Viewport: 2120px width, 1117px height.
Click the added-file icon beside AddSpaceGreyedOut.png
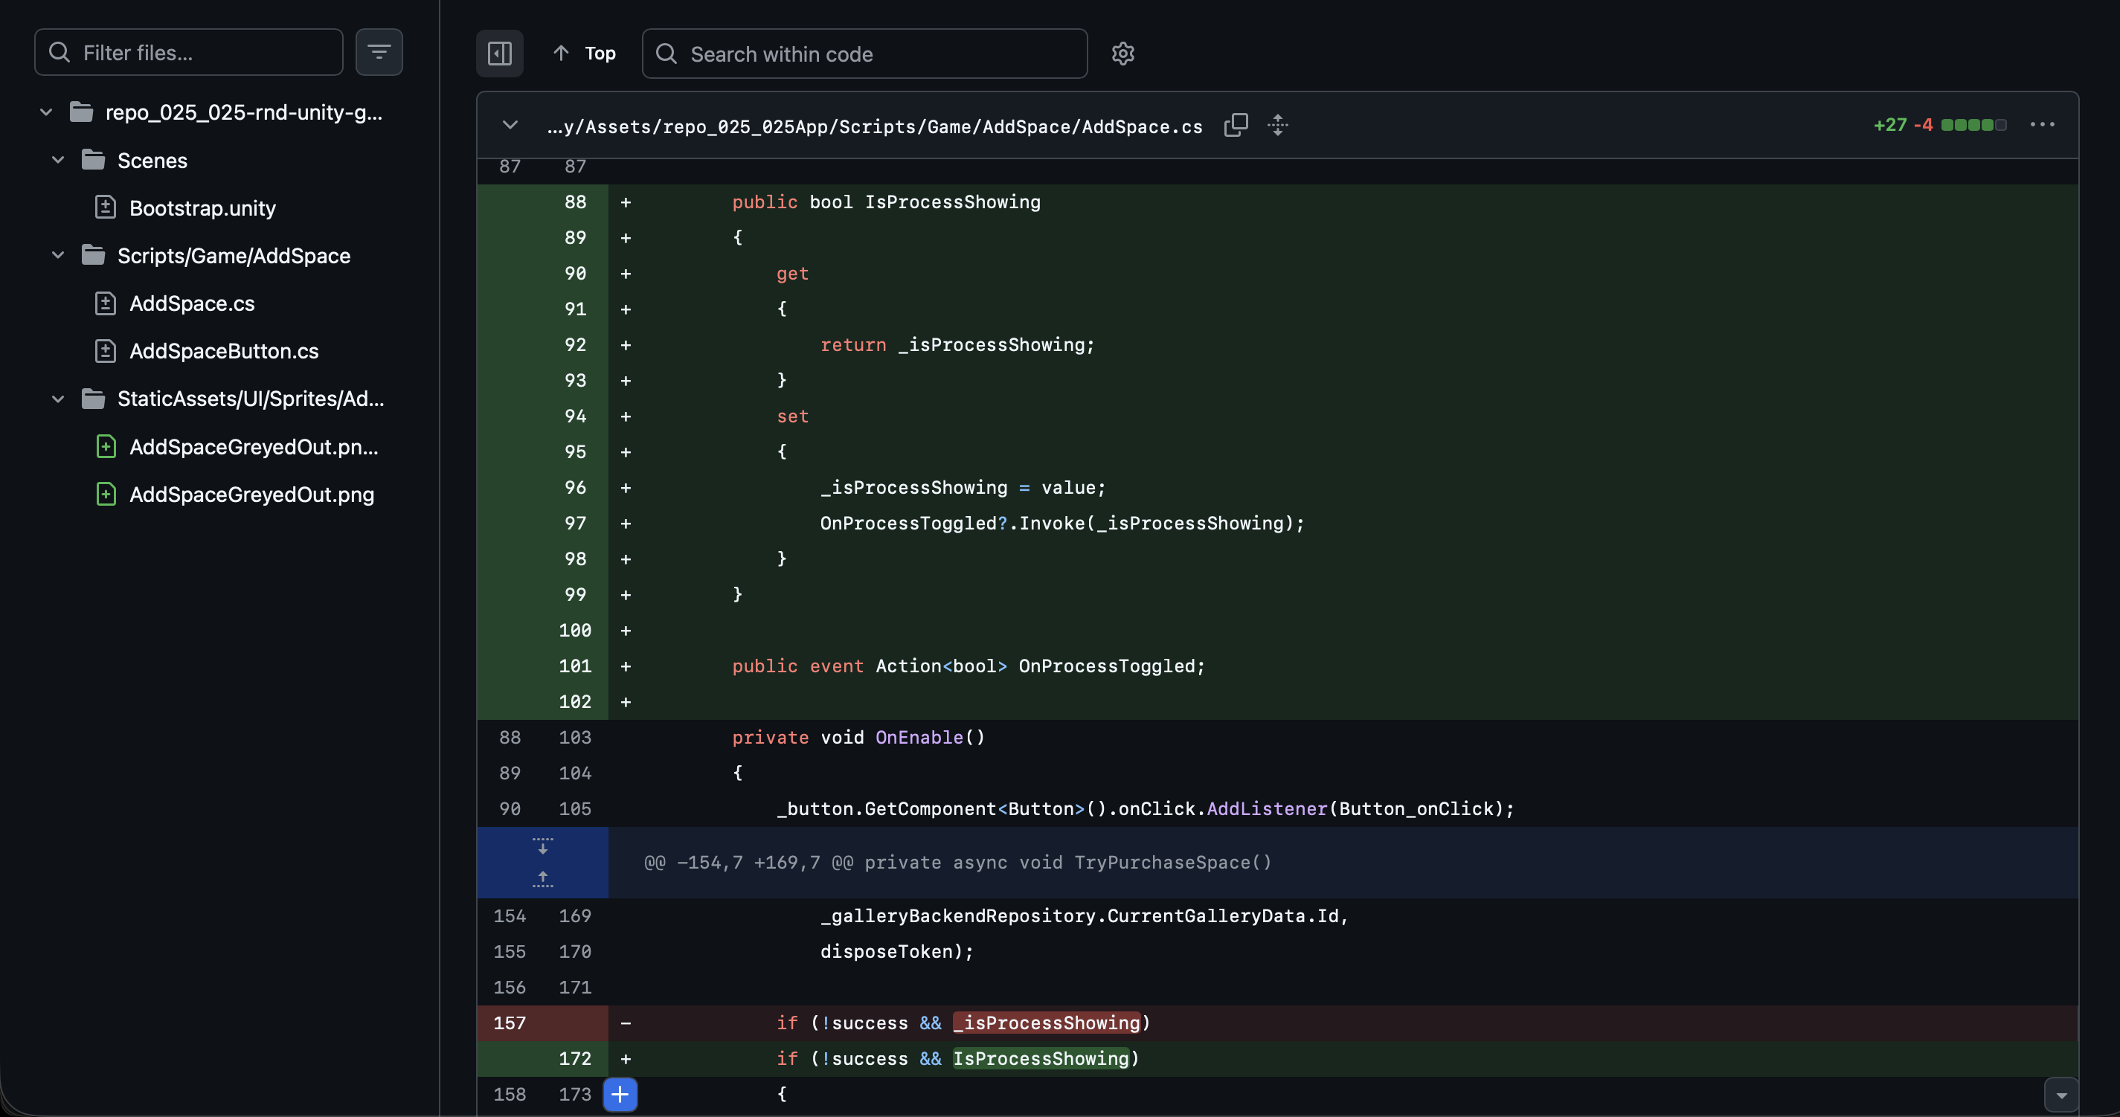[x=106, y=494]
